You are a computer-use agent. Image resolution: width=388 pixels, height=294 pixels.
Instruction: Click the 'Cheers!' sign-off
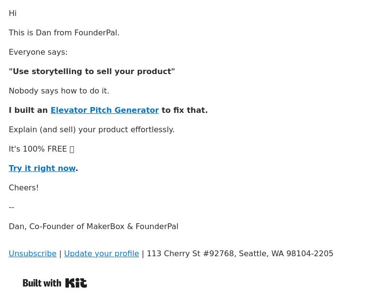(24, 188)
